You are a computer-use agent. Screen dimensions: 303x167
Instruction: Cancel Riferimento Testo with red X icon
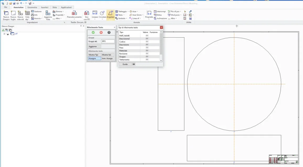(x=101, y=33)
